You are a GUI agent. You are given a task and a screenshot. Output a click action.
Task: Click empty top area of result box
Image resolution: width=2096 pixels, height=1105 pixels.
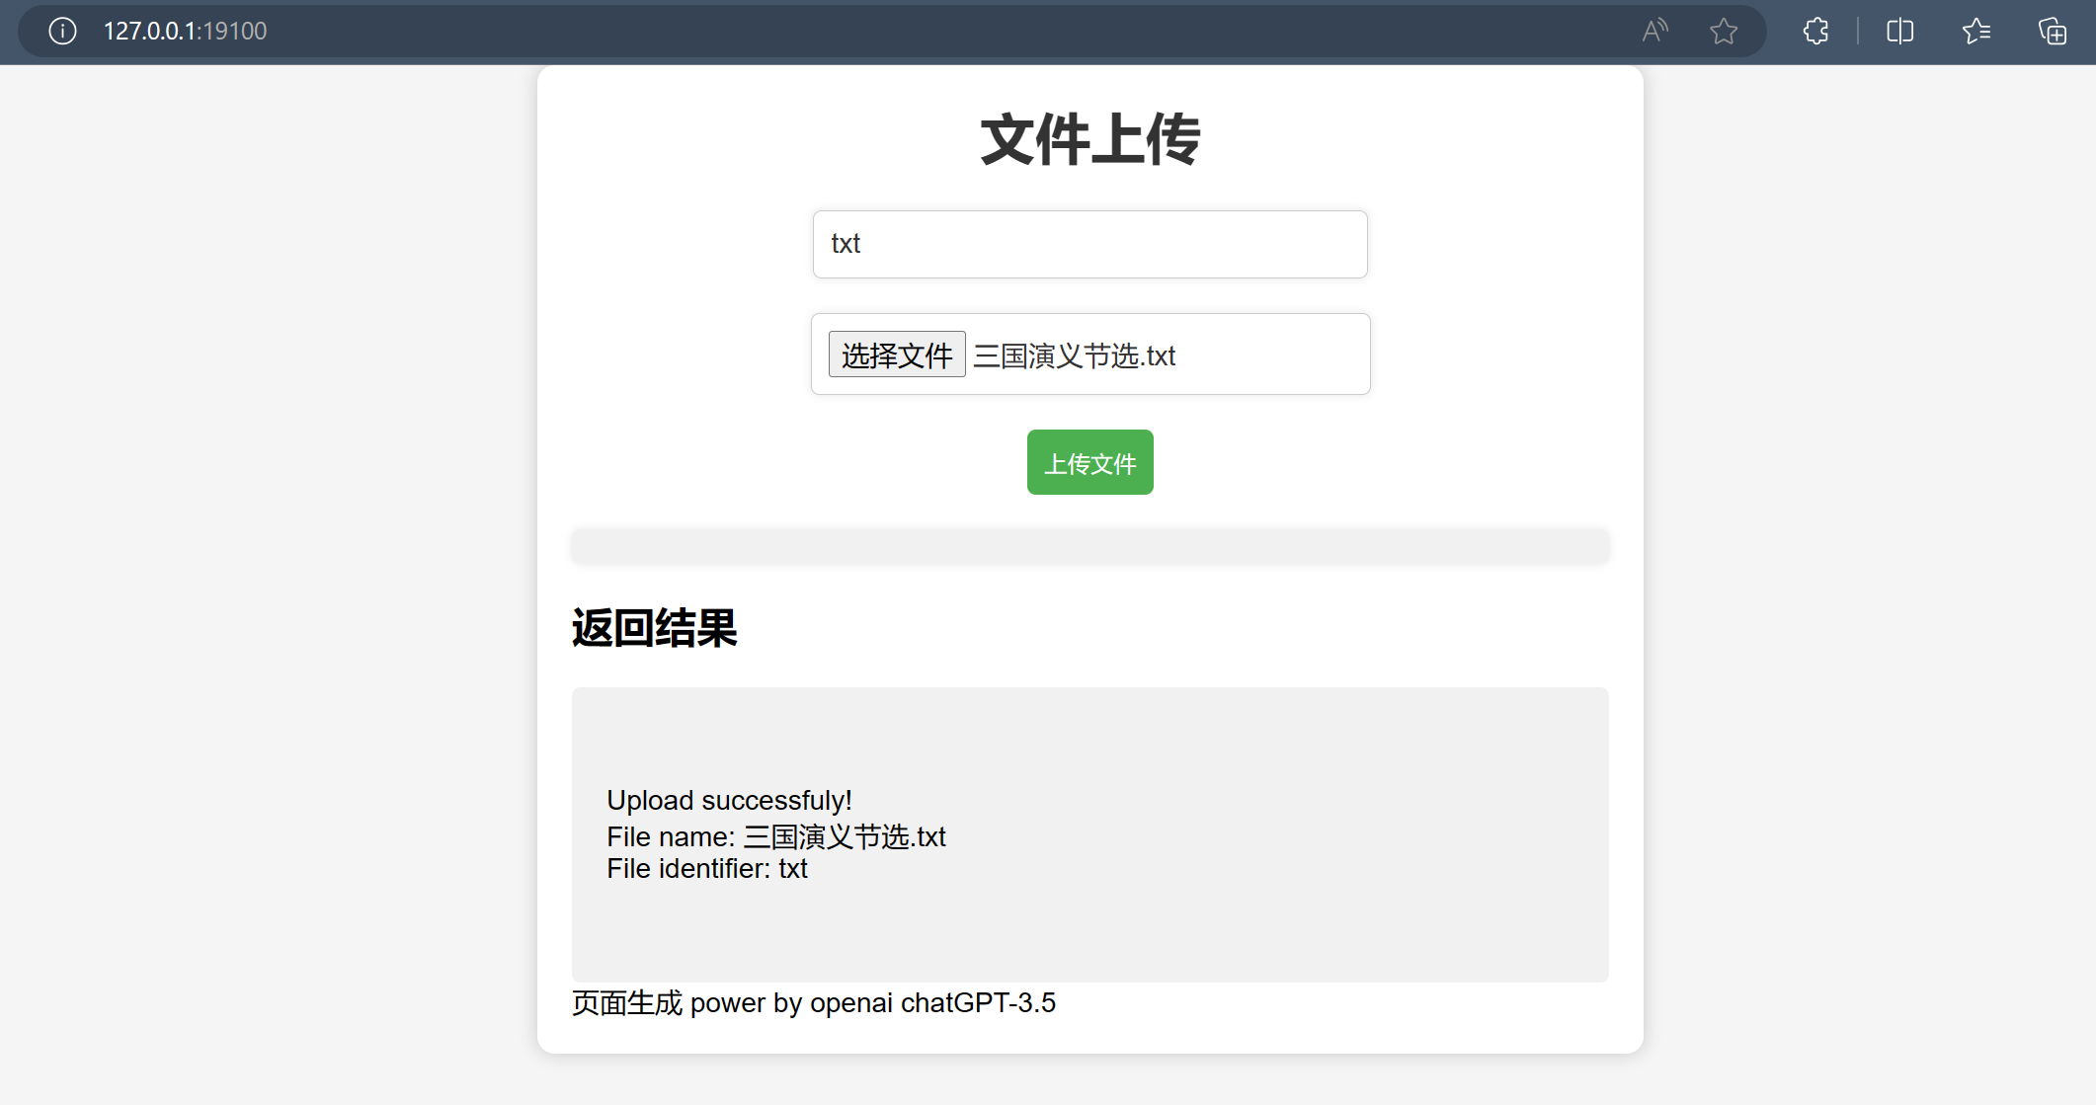pos(1089,731)
